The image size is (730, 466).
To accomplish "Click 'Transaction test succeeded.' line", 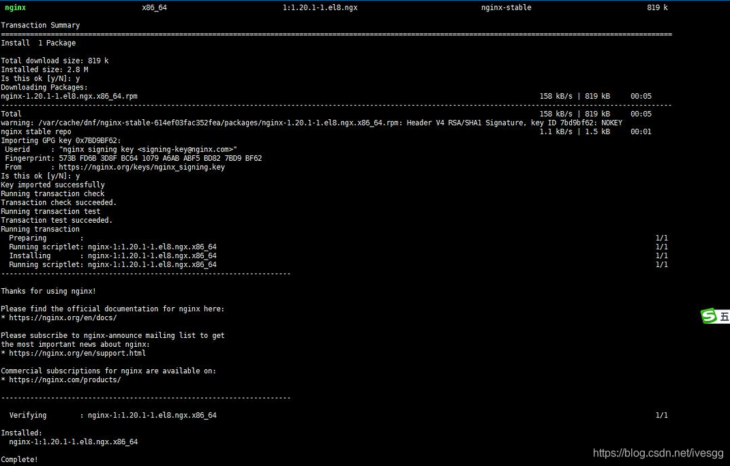I will coord(57,220).
